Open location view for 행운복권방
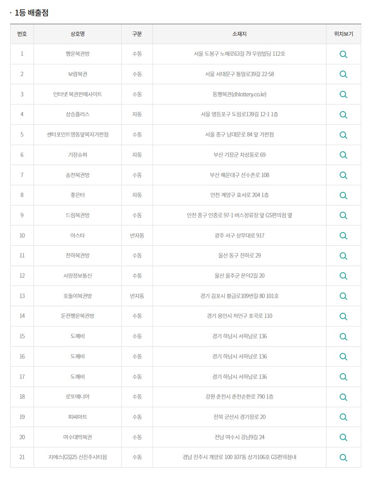This screenshot has width=369, height=486. pyautogui.click(x=343, y=54)
